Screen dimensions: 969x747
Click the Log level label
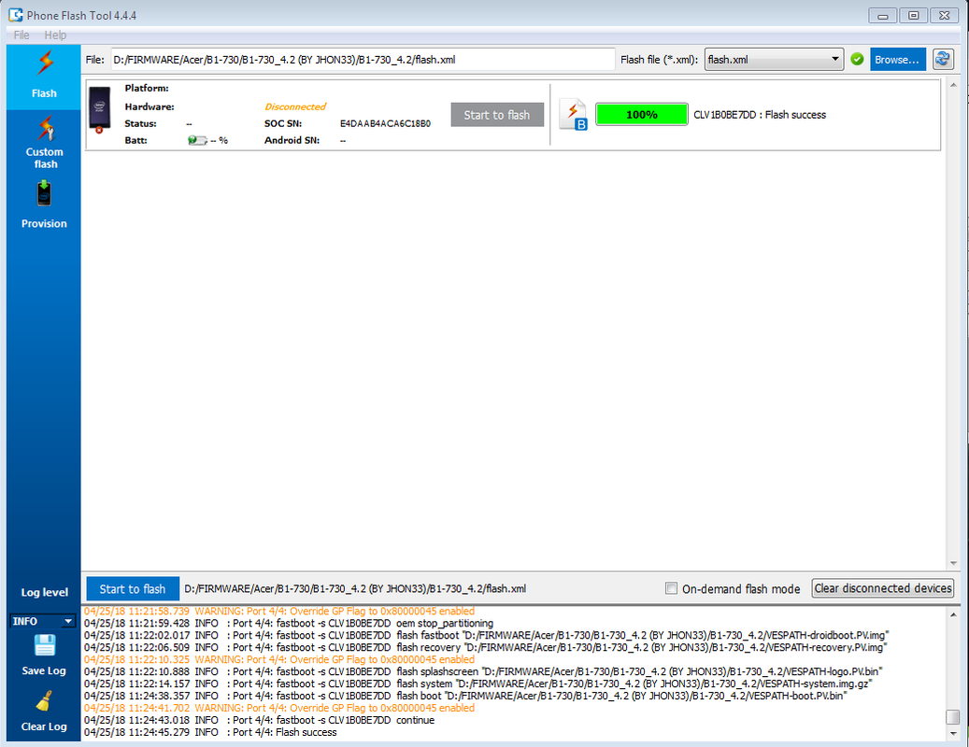[x=45, y=592]
